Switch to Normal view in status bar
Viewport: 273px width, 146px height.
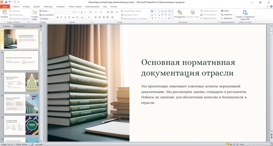point(227,144)
